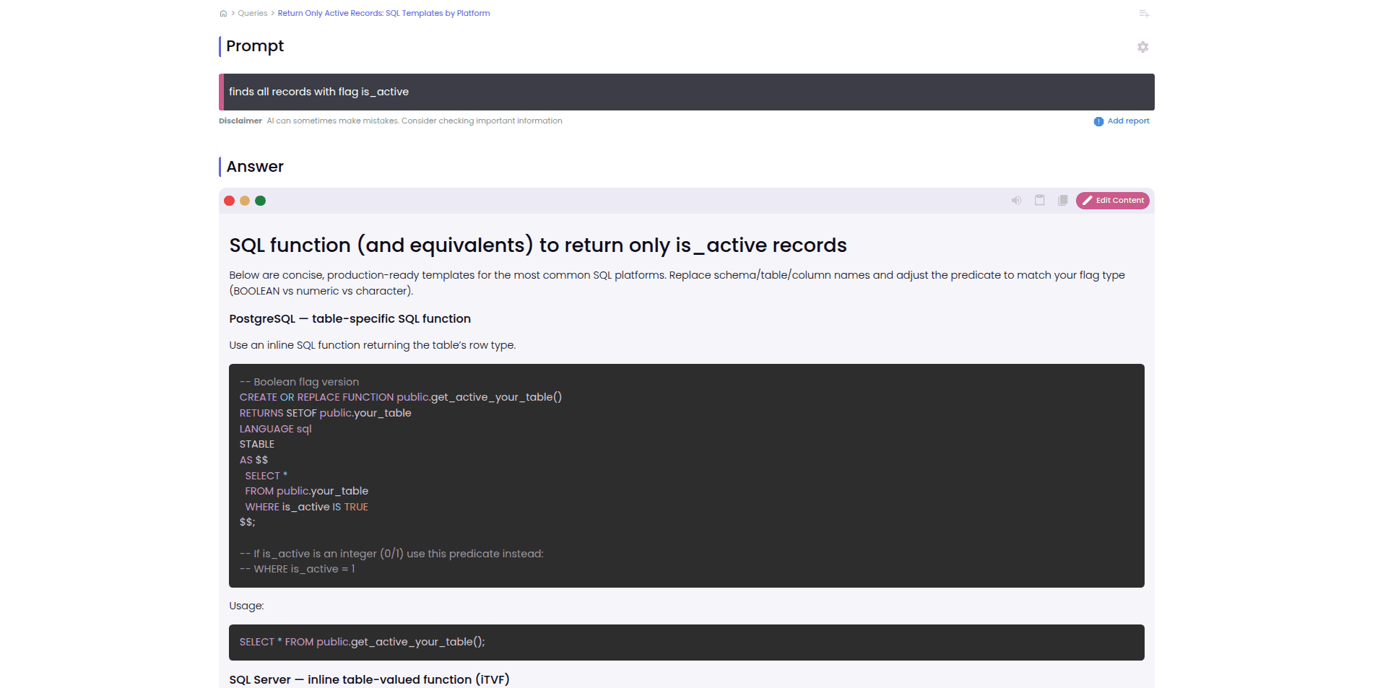
Task: Click the add-to-list icon at top right
Action: [1144, 14]
